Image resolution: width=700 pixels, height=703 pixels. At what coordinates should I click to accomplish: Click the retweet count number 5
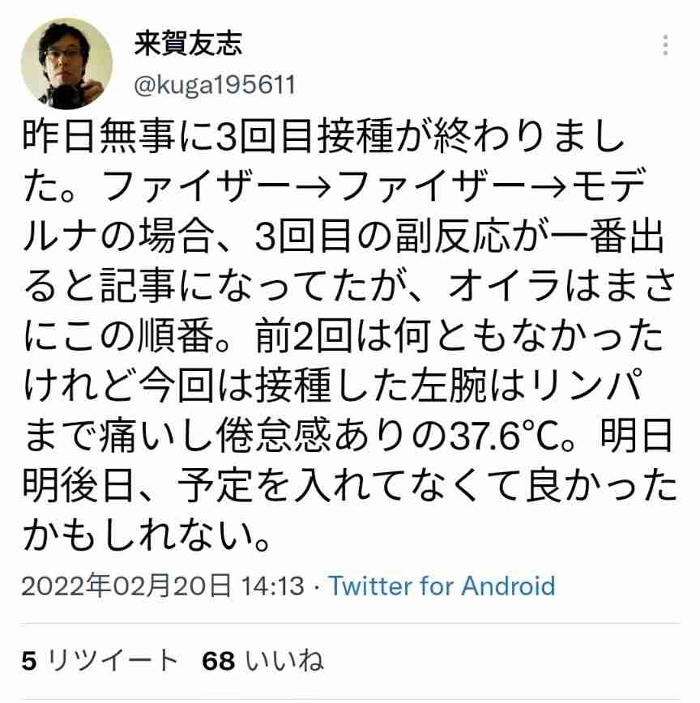28,661
